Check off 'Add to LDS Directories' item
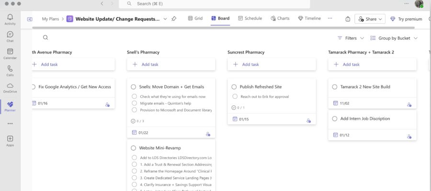Viewport: 431px width, 191px height. pyautogui.click(x=134, y=158)
